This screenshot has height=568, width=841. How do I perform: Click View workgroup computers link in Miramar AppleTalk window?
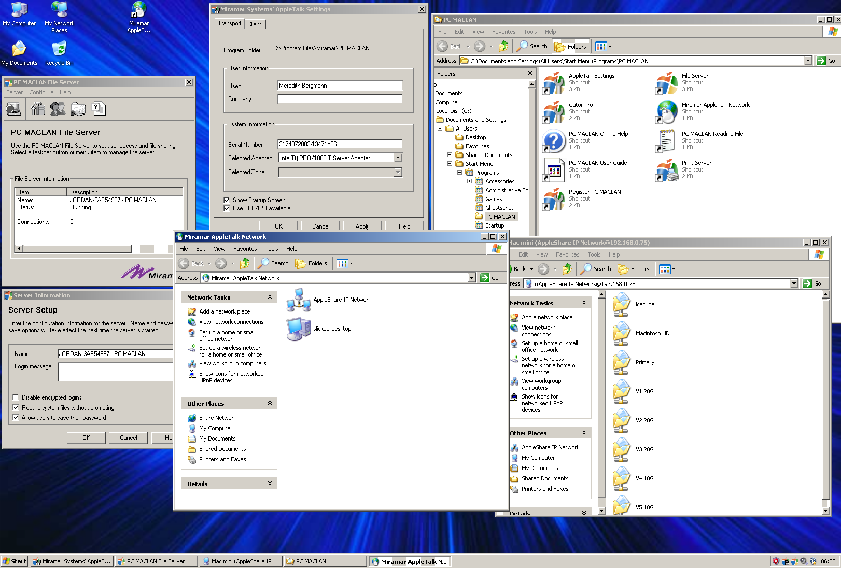pos(233,363)
